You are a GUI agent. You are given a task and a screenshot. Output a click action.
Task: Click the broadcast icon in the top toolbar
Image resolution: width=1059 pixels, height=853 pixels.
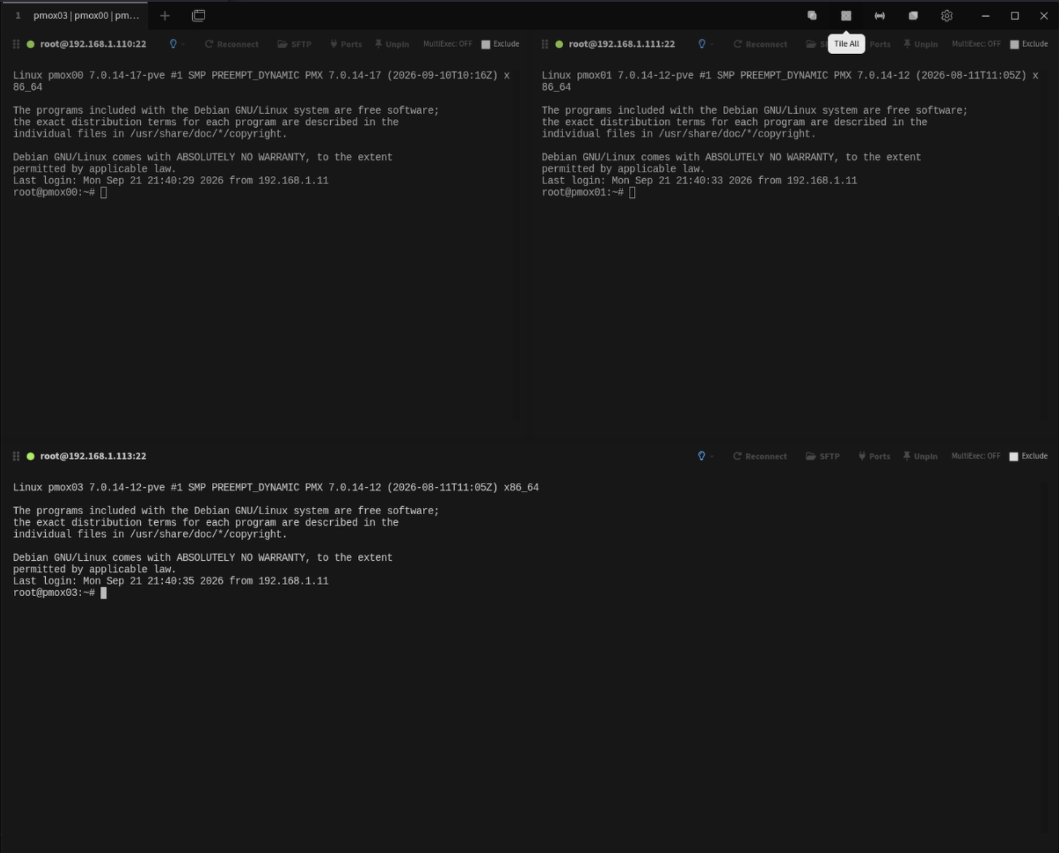coord(879,15)
